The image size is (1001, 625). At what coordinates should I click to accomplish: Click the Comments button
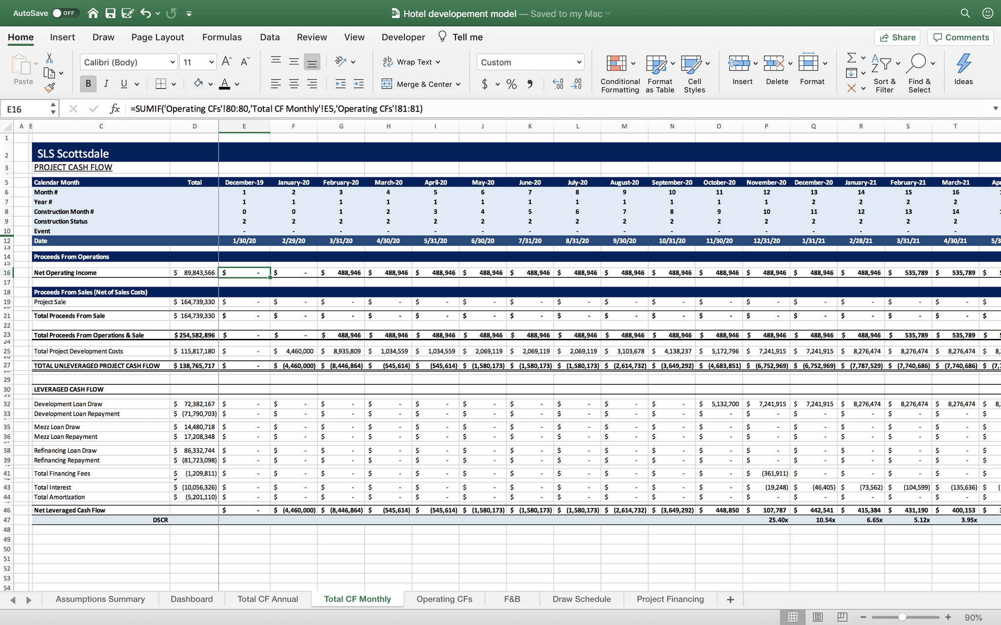(960, 38)
